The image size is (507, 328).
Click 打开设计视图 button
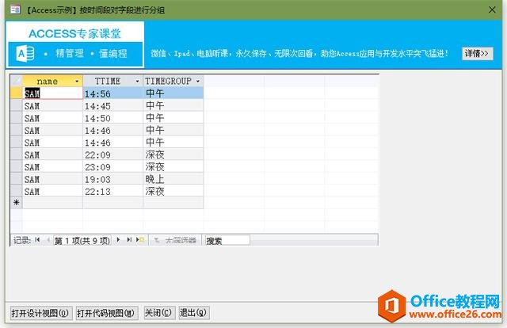point(40,313)
